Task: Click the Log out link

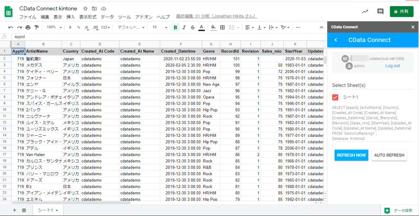Action: click(392, 66)
